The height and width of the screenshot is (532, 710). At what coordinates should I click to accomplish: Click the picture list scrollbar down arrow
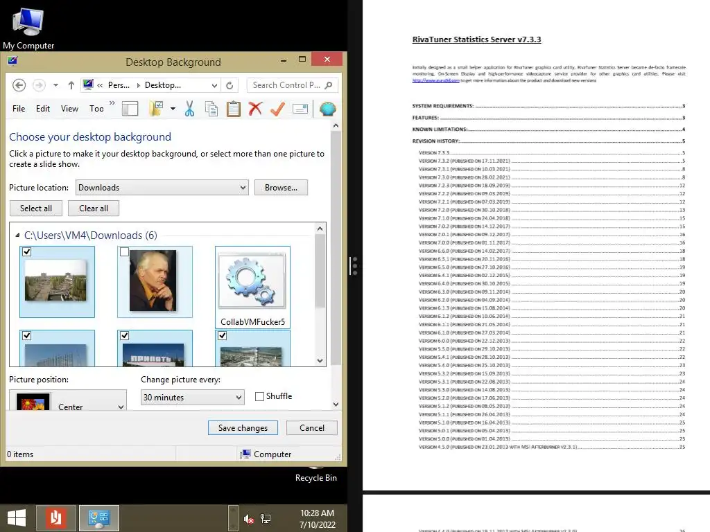pyautogui.click(x=320, y=360)
